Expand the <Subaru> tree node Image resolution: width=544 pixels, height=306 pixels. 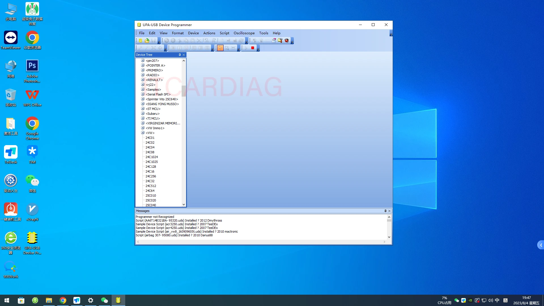click(143, 114)
